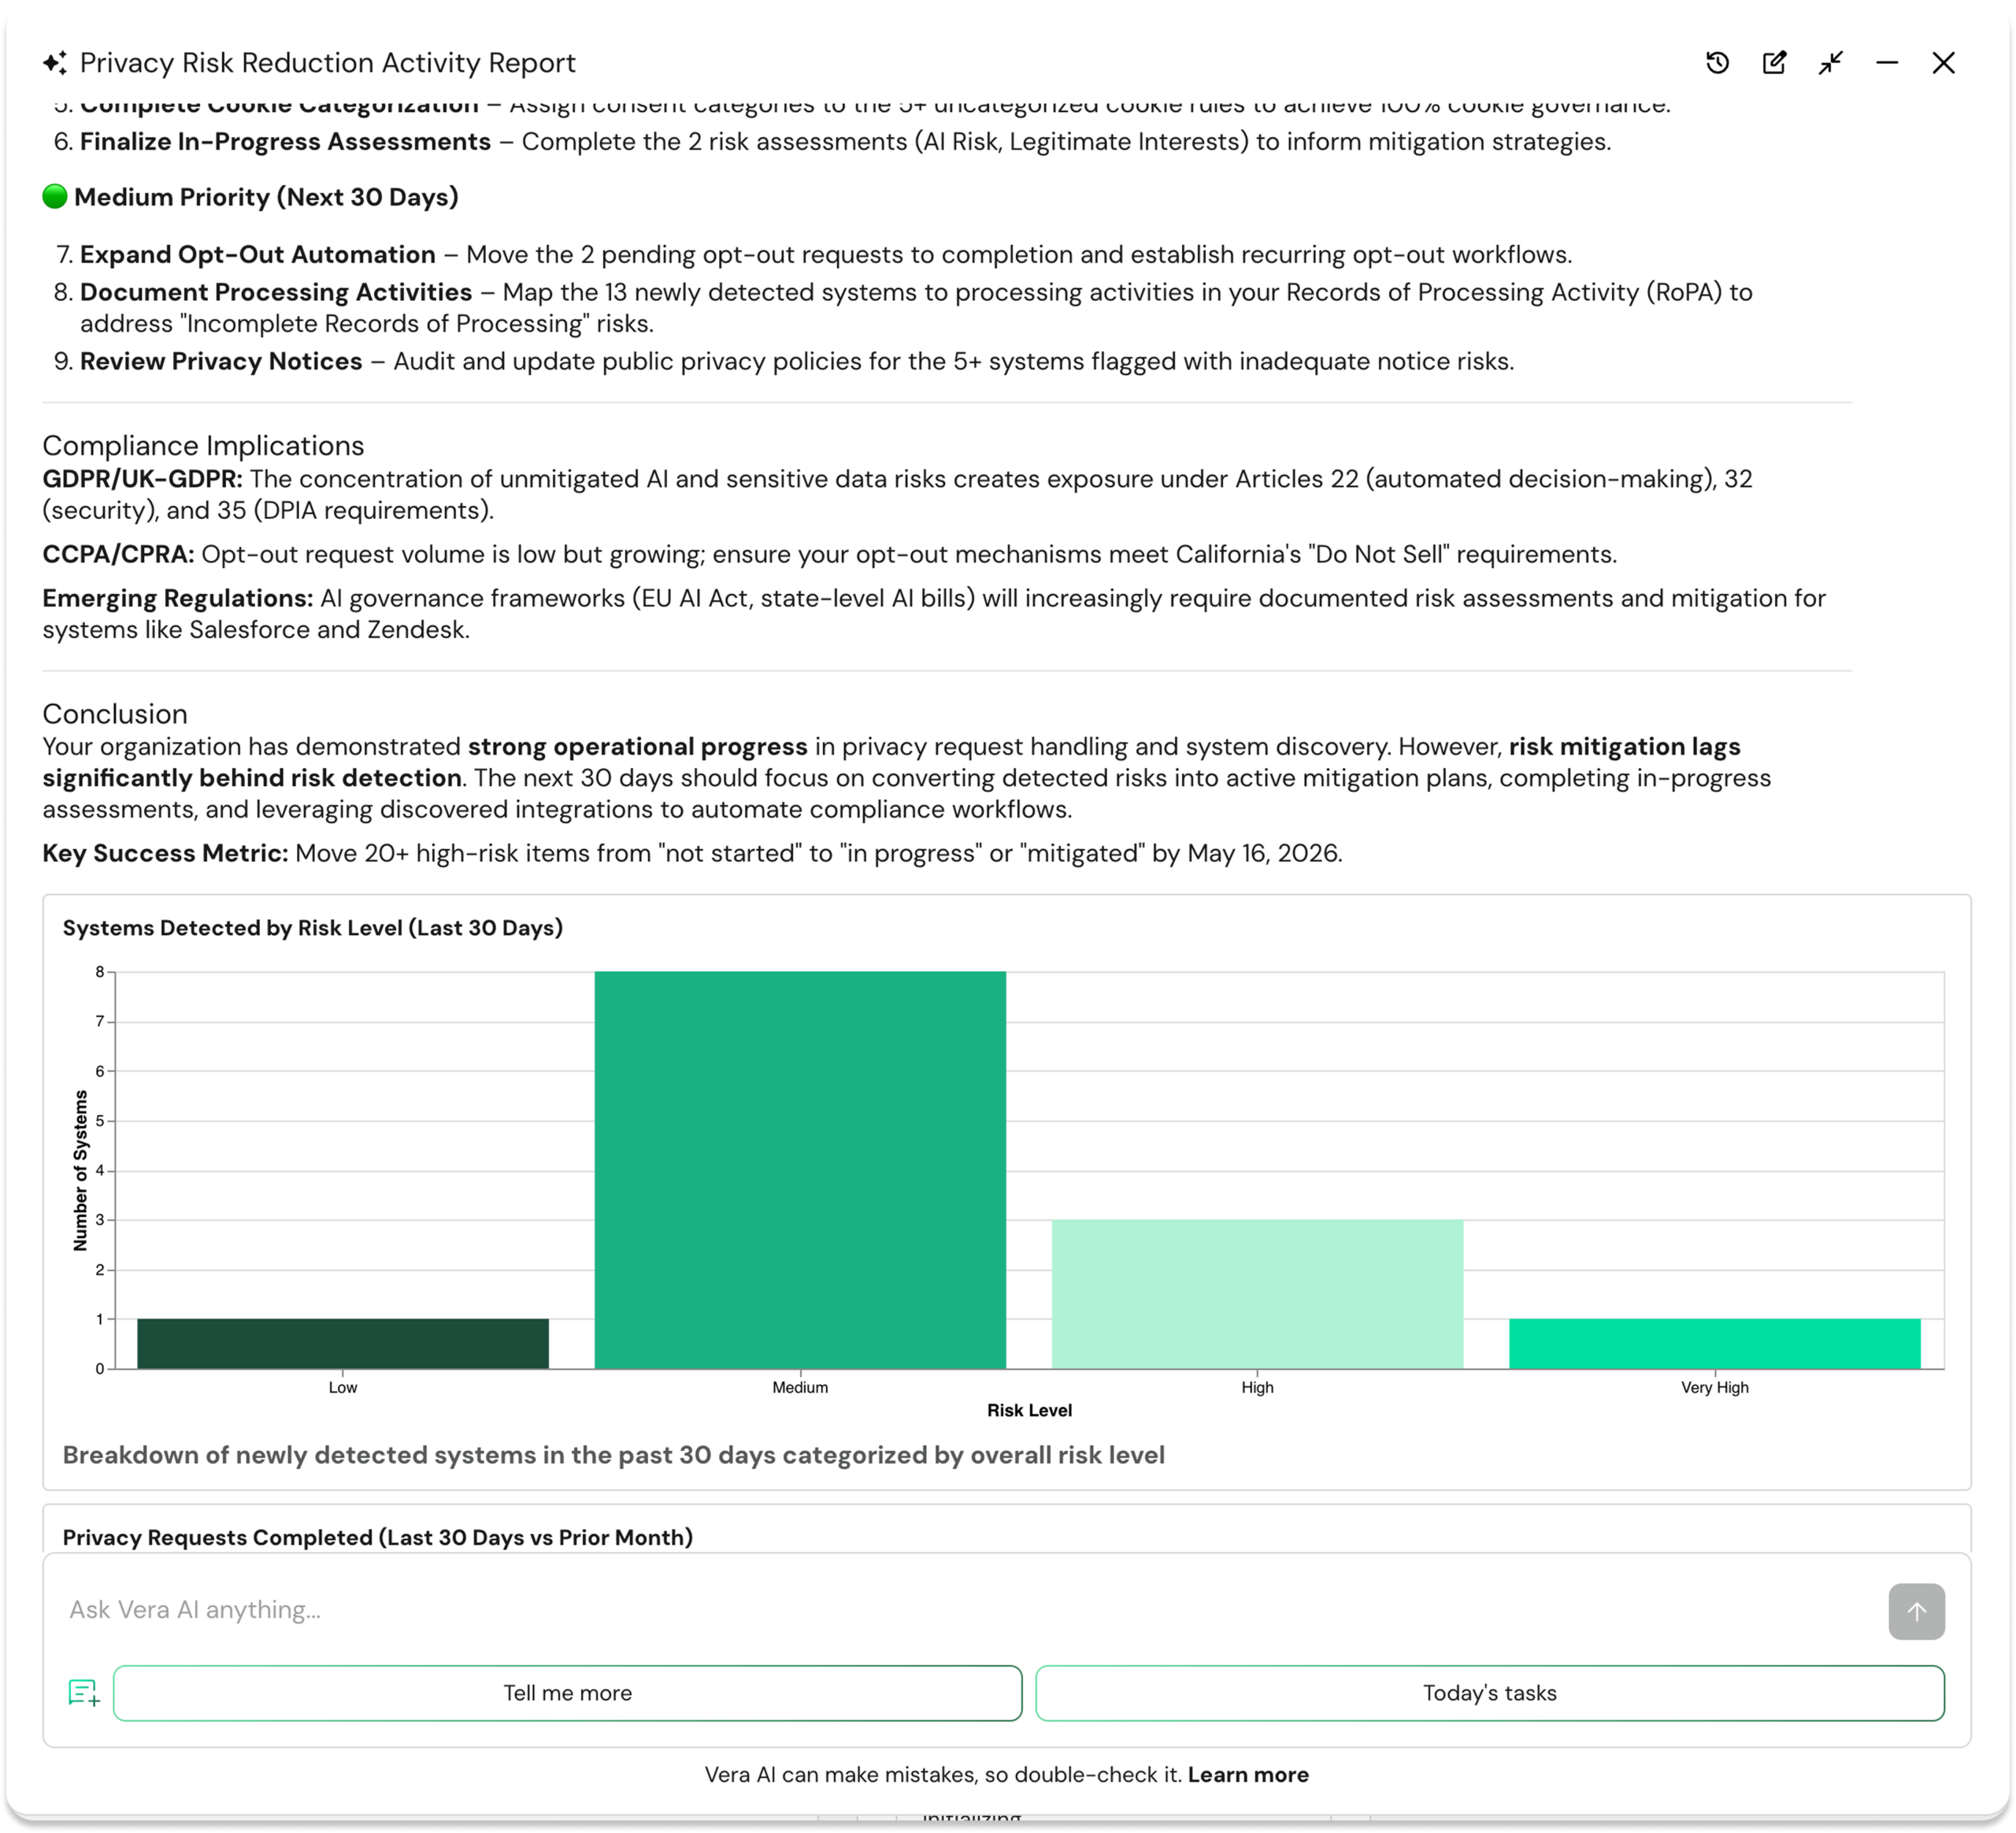
Task: Click 'Finalize In-Progress Assessments' item text
Action: click(x=285, y=142)
